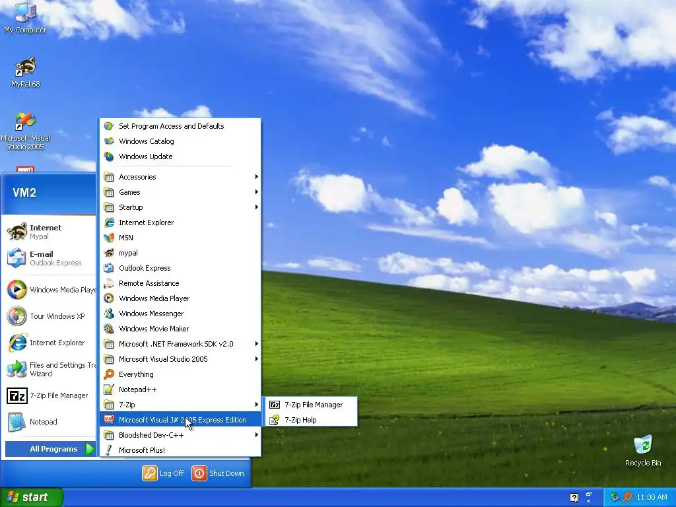Screen dimensions: 676x507
Task: Click the safely remove hardware tray icon
Action: 615,497
